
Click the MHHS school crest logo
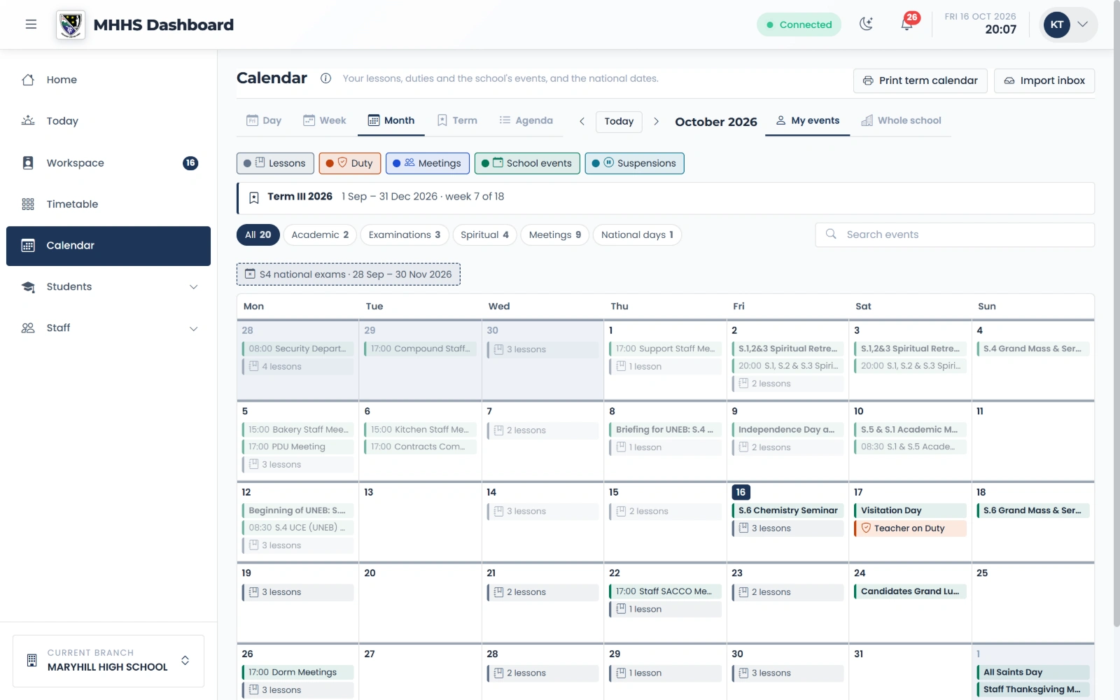(x=71, y=24)
